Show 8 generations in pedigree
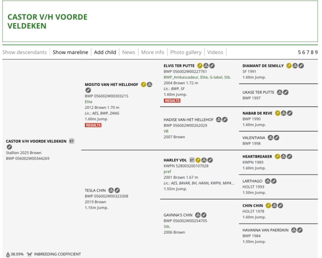The image size is (322, 258). coord(312,52)
